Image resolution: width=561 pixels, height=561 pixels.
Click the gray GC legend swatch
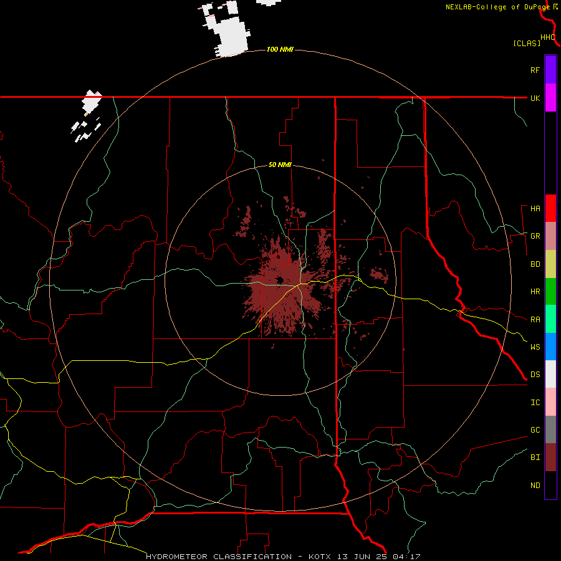tap(550, 429)
